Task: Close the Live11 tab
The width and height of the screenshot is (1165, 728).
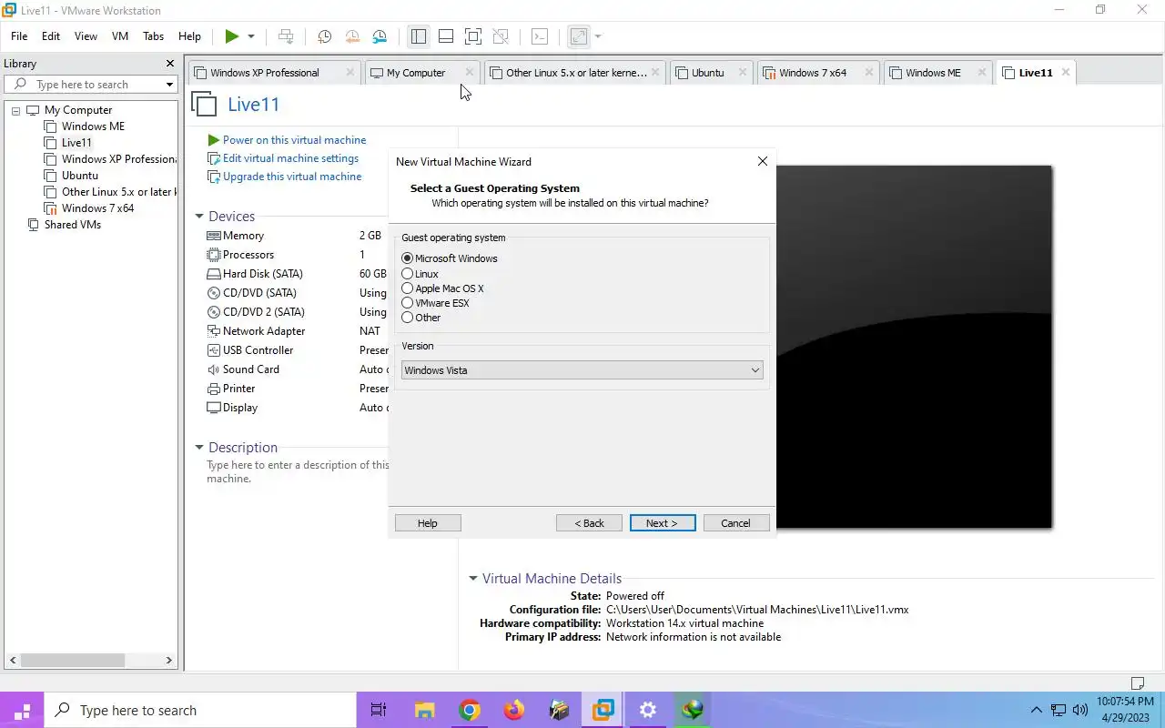Action: point(1065,73)
